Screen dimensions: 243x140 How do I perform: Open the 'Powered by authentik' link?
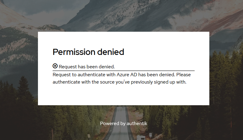(124, 124)
